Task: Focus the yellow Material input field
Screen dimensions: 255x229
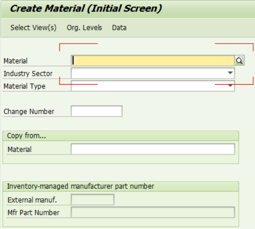Action: tap(153, 61)
